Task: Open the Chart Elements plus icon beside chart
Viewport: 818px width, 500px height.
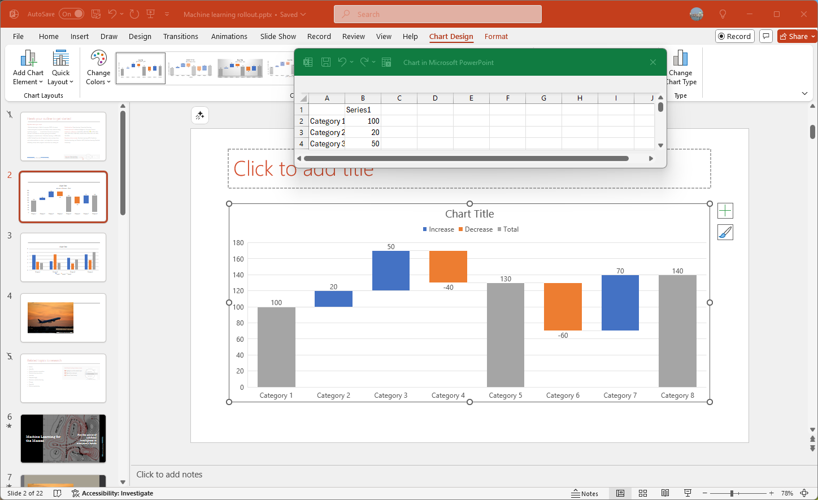Action: [x=725, y=210]
